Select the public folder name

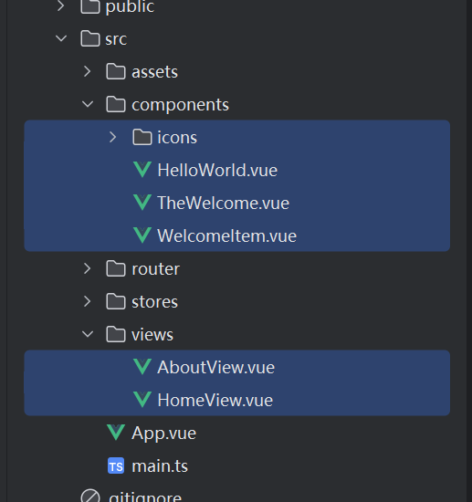pyautogui.click(x=130, y=7)
